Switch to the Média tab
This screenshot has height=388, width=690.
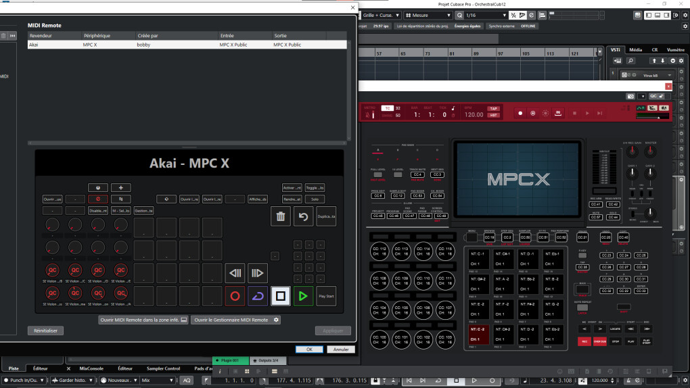(635, 50)
